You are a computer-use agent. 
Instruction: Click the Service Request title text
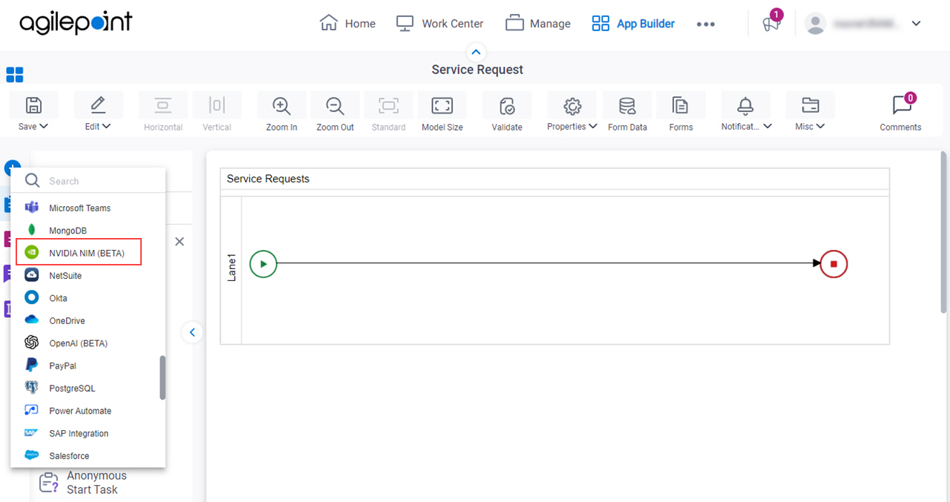(x=477, y=70)
